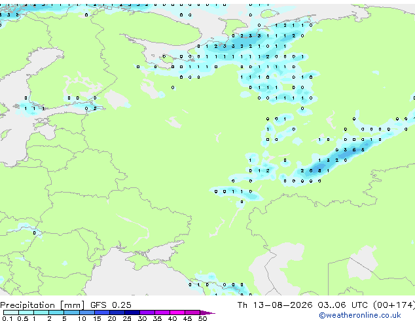Screen dimensions: 415x321
Task: Click the '50' legend scale label
Action: tap(202, 318)
